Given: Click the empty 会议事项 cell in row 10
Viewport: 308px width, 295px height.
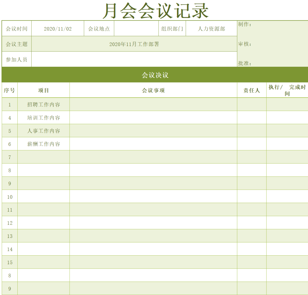Looking at the screenshot, I should pyautogui.click(x=153, y=197).
